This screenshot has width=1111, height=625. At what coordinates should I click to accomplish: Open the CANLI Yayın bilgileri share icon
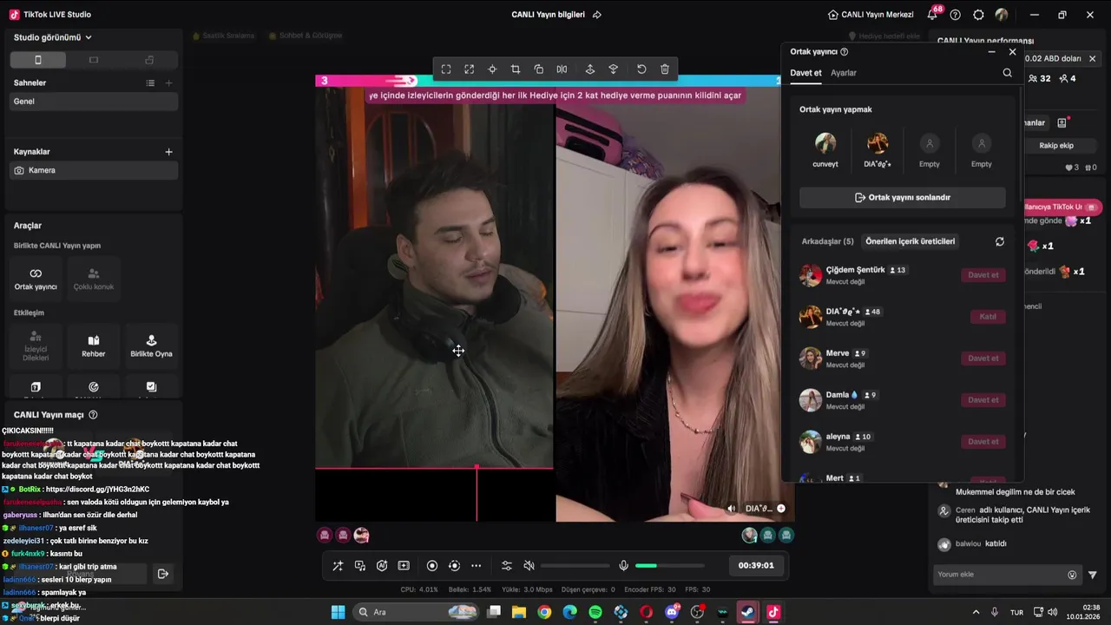[x=596, y=15]
